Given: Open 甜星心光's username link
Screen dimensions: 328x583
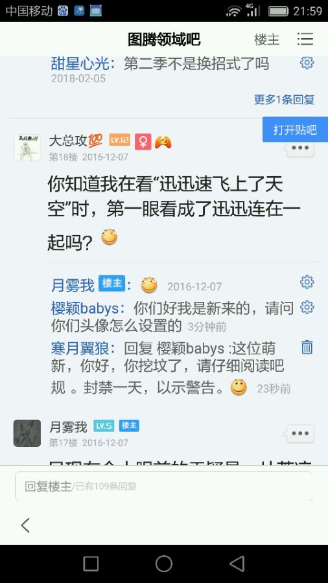Looking at the screenshot, I should 80,63.
